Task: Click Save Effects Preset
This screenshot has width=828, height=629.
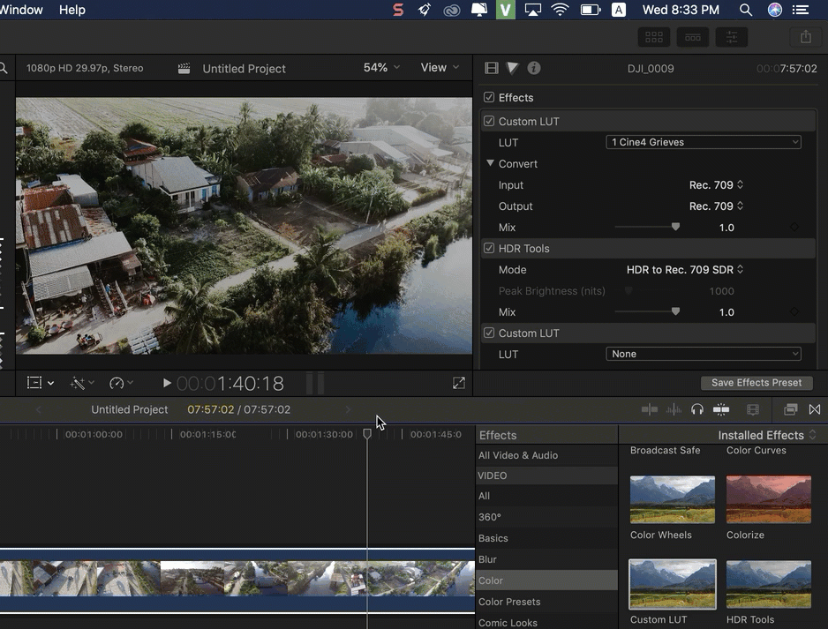Action: 756,382
